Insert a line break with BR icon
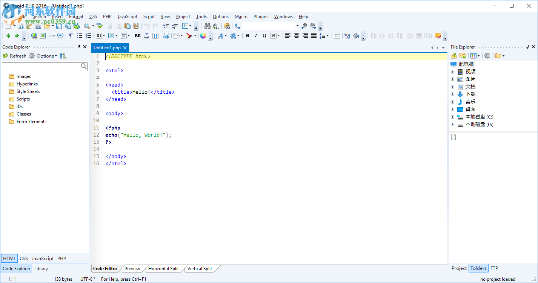538x283 pixels. (138, 36)
